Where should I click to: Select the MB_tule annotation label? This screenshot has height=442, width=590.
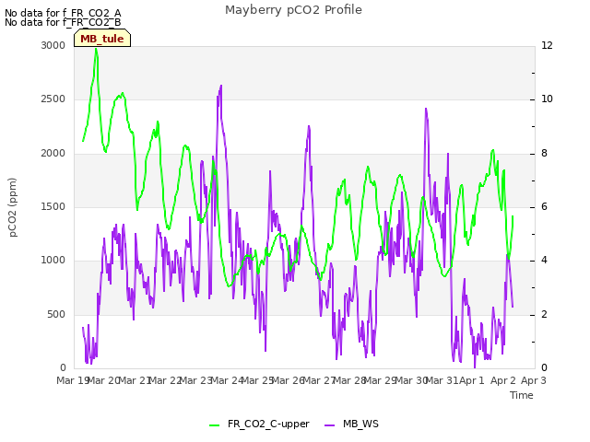102,39
